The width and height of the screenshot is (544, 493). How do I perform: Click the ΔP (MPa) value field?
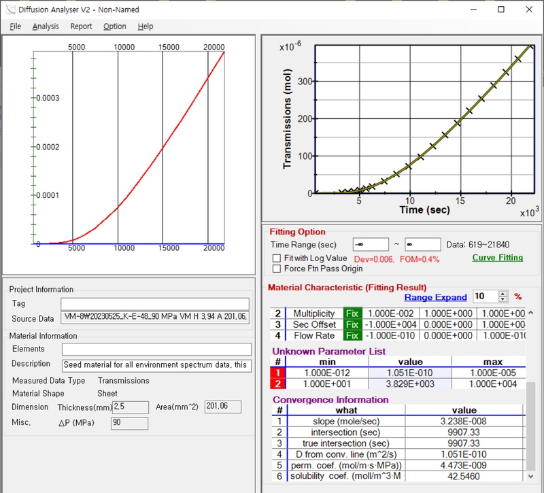(129, 424)
